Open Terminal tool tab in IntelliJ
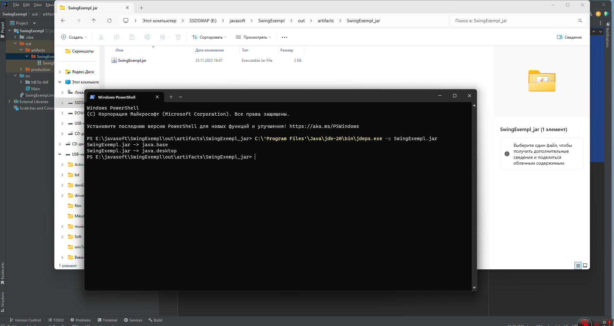Screen dimensions: 614x326 (107, 320)
